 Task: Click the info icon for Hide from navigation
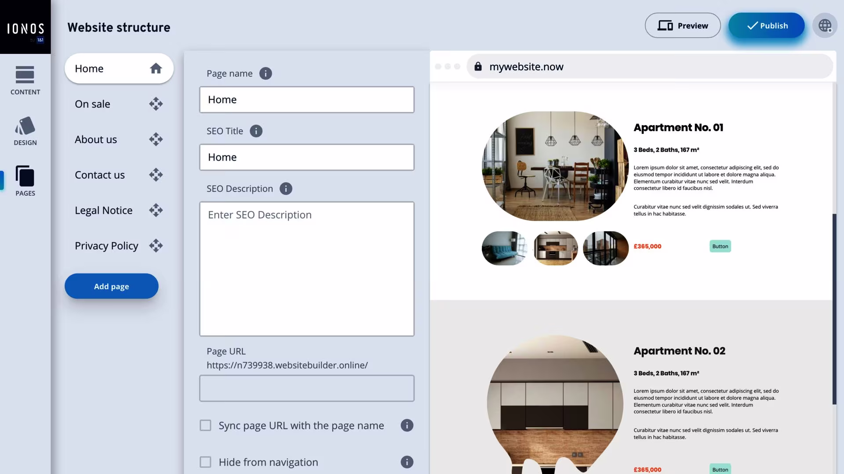[x=407, y=462]
